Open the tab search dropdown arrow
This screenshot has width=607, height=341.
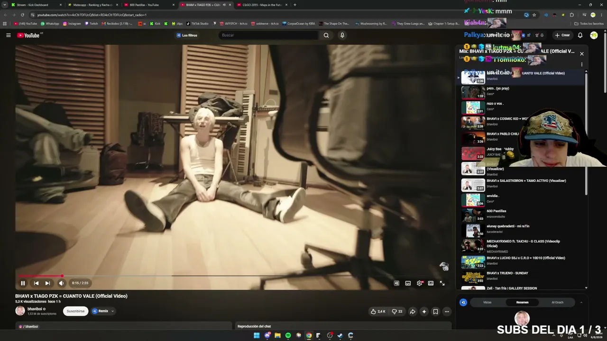pos(4,5)
